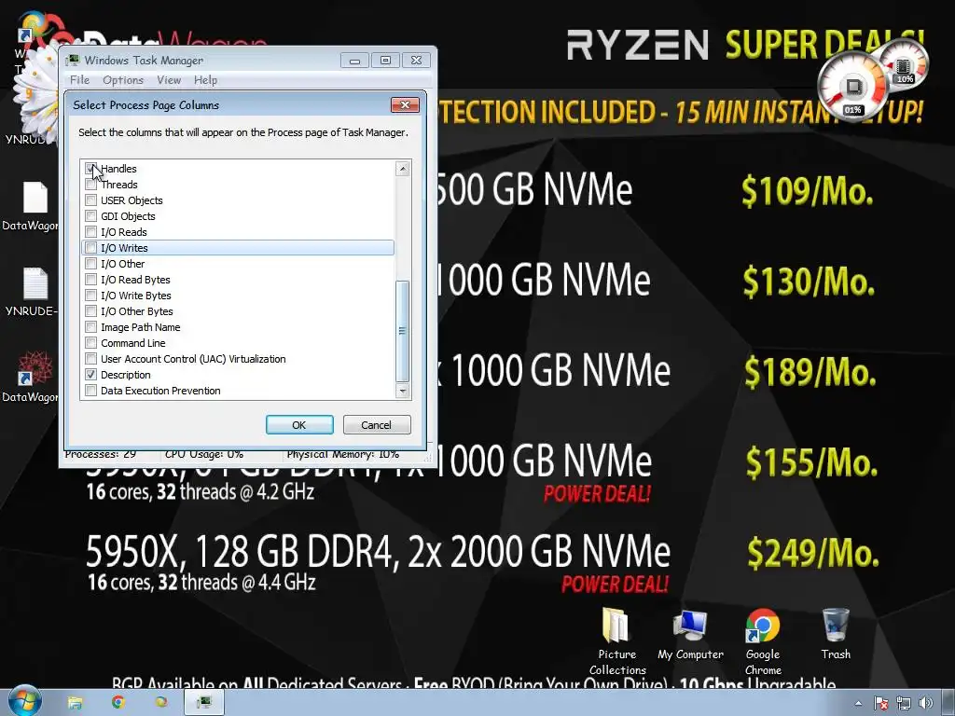This screenshot has height=716, width=955.
Task: Click the 'Processes: 29' status bar entry
Action: (x=101, y=455)
